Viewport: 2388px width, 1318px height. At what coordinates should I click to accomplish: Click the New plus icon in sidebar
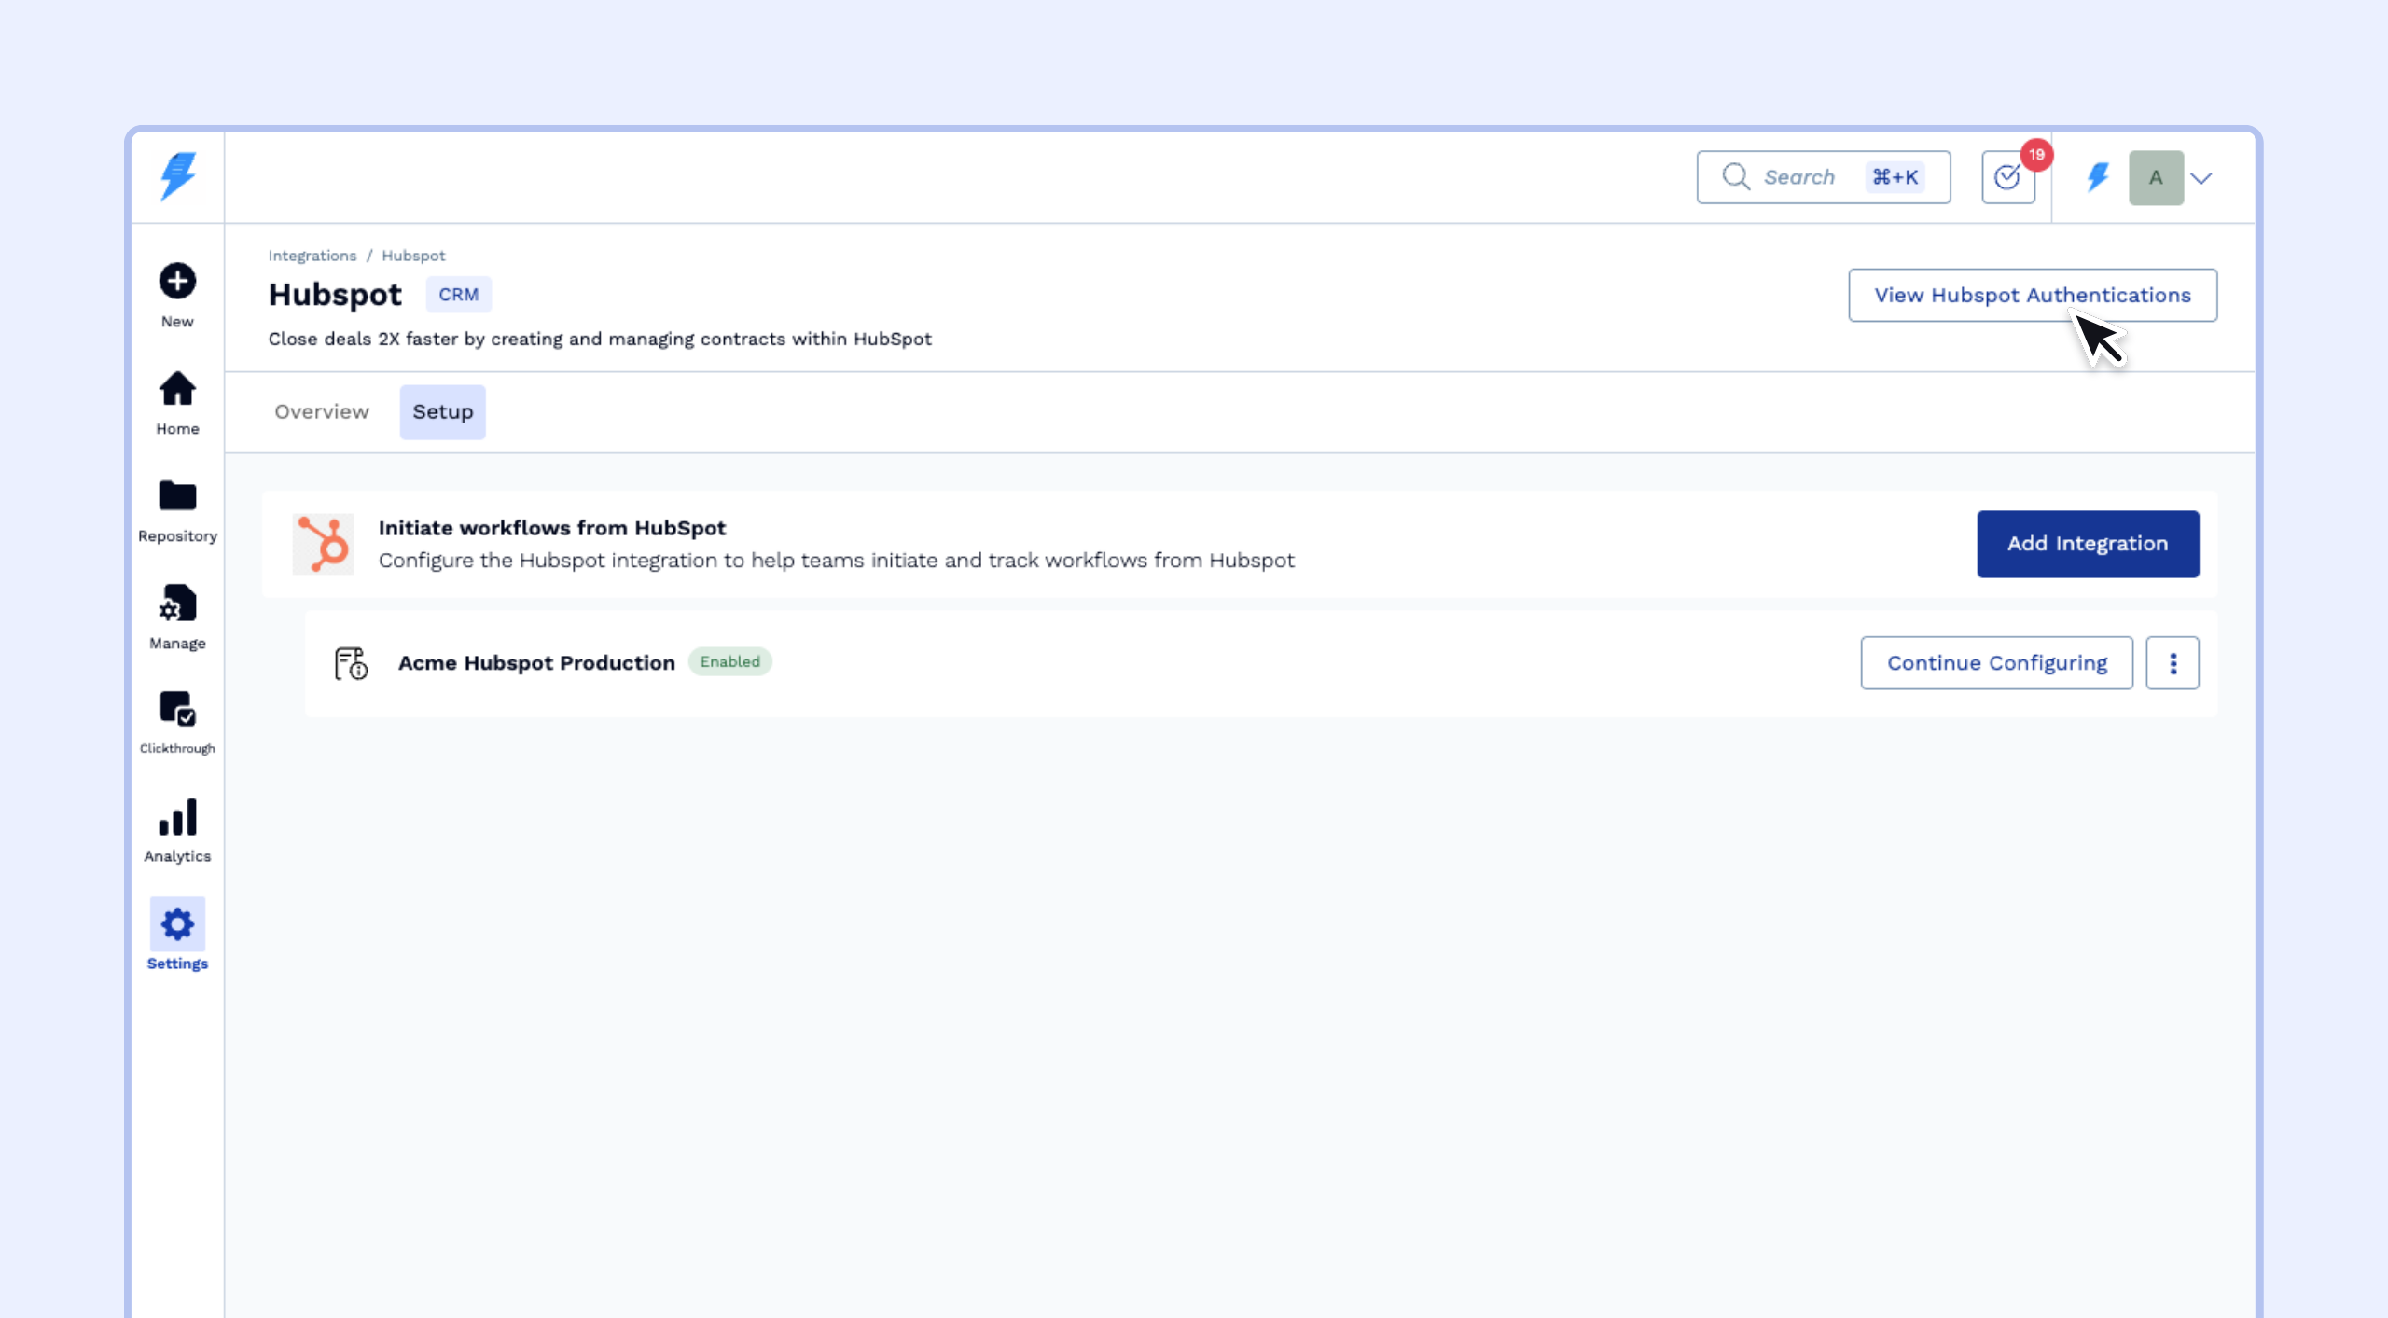click(177, 282)
